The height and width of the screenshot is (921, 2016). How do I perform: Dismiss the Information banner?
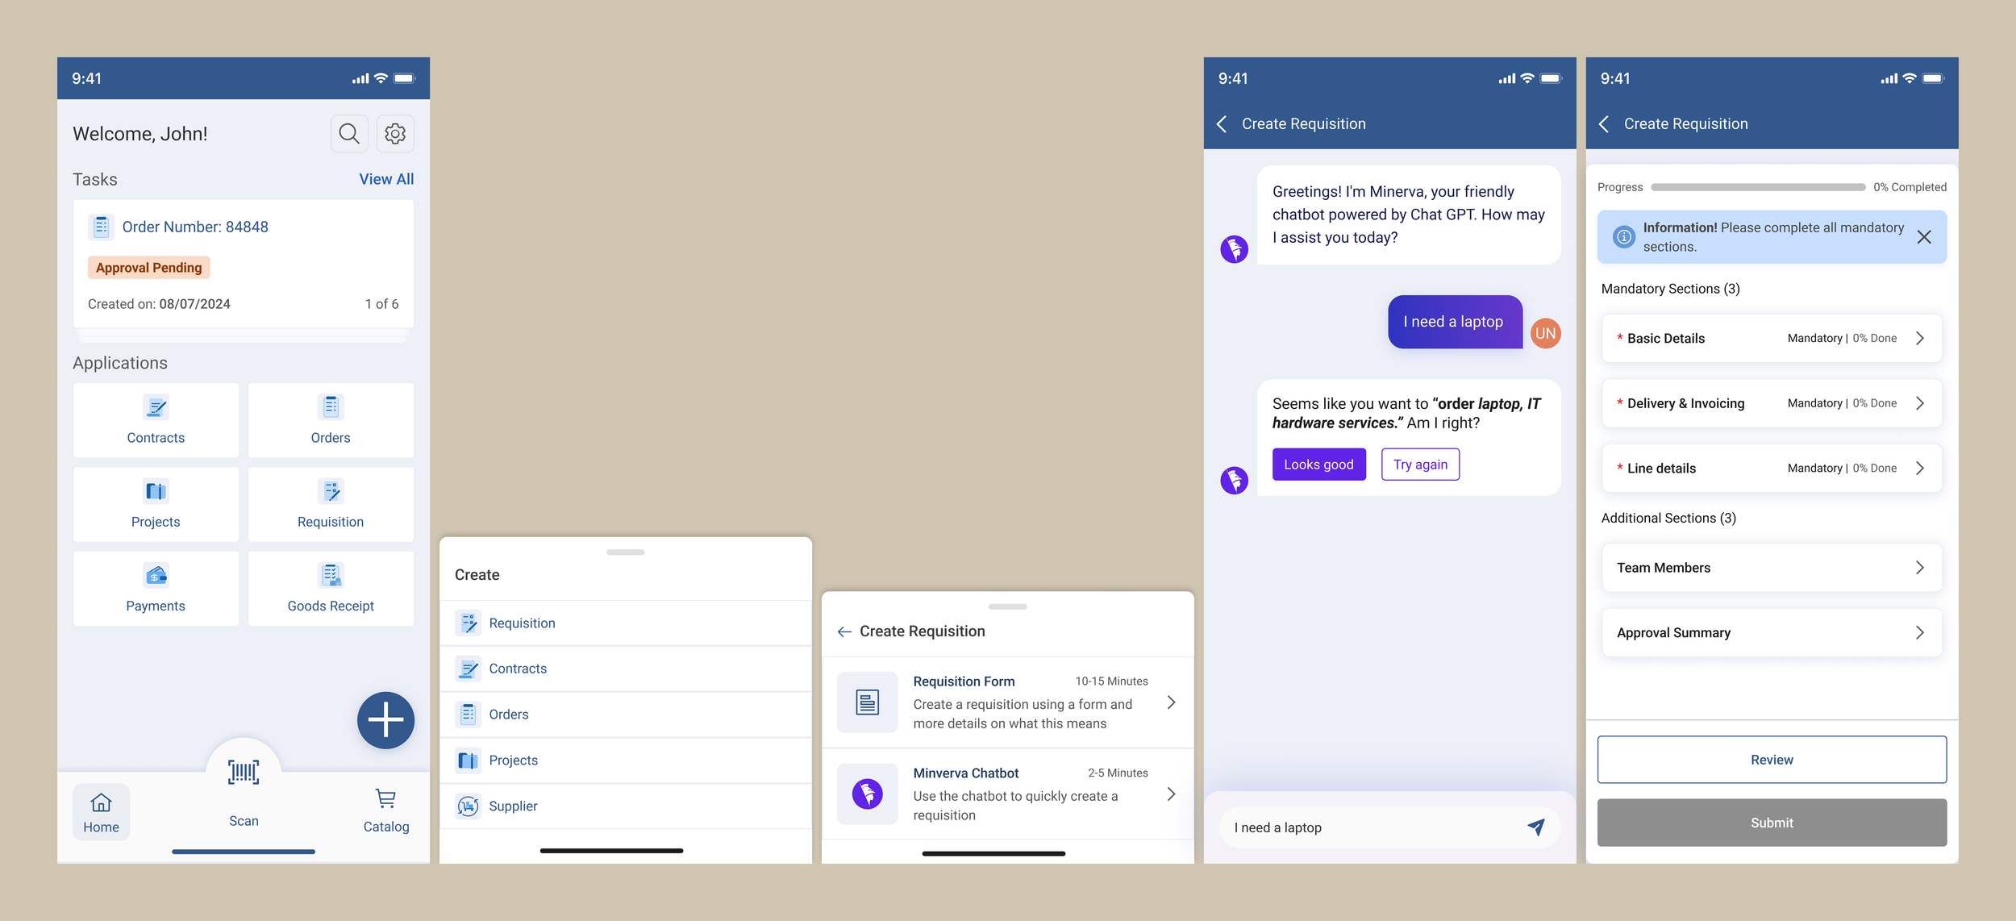[1924, 237]
